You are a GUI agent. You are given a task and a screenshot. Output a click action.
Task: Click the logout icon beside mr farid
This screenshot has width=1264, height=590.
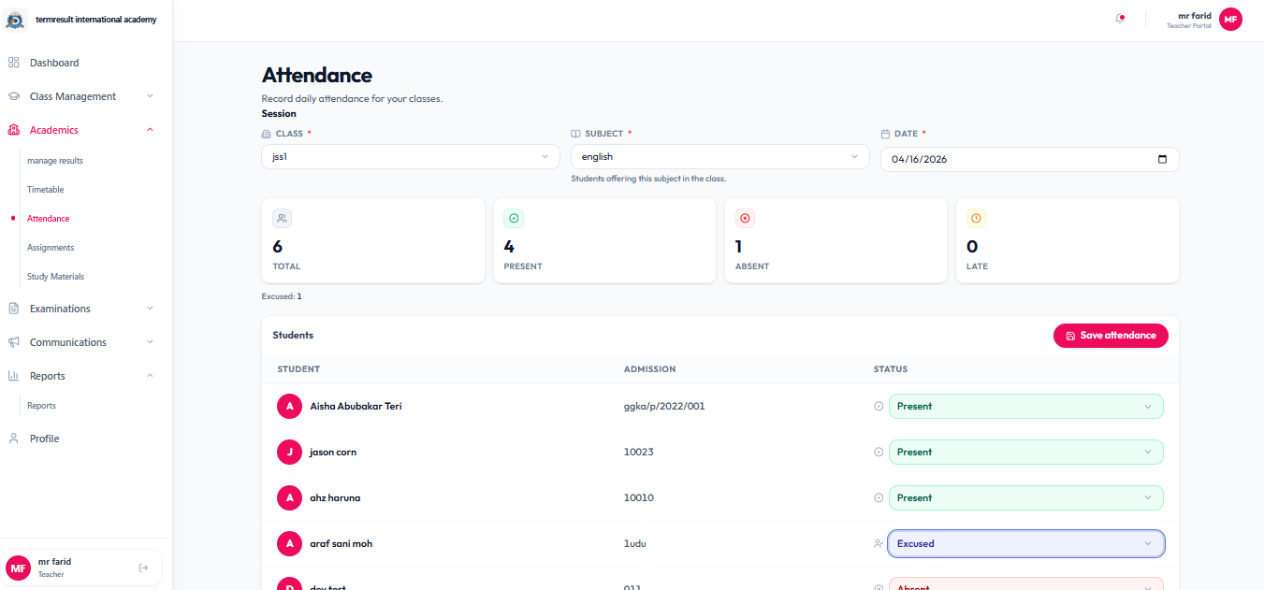click(x=143, y=568)
